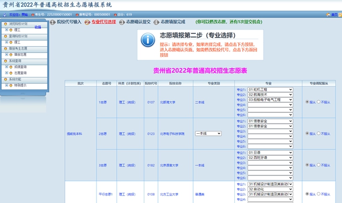Select 服从 for 1志愿 北部湾大学
This screenshot has width=342, height=203.
pos(307,102)
